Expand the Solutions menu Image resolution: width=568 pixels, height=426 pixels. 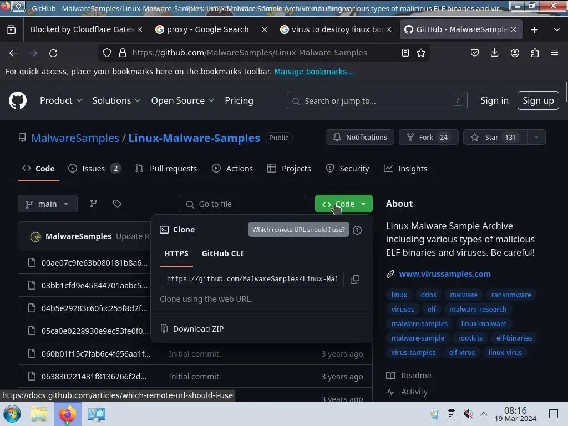116,100
